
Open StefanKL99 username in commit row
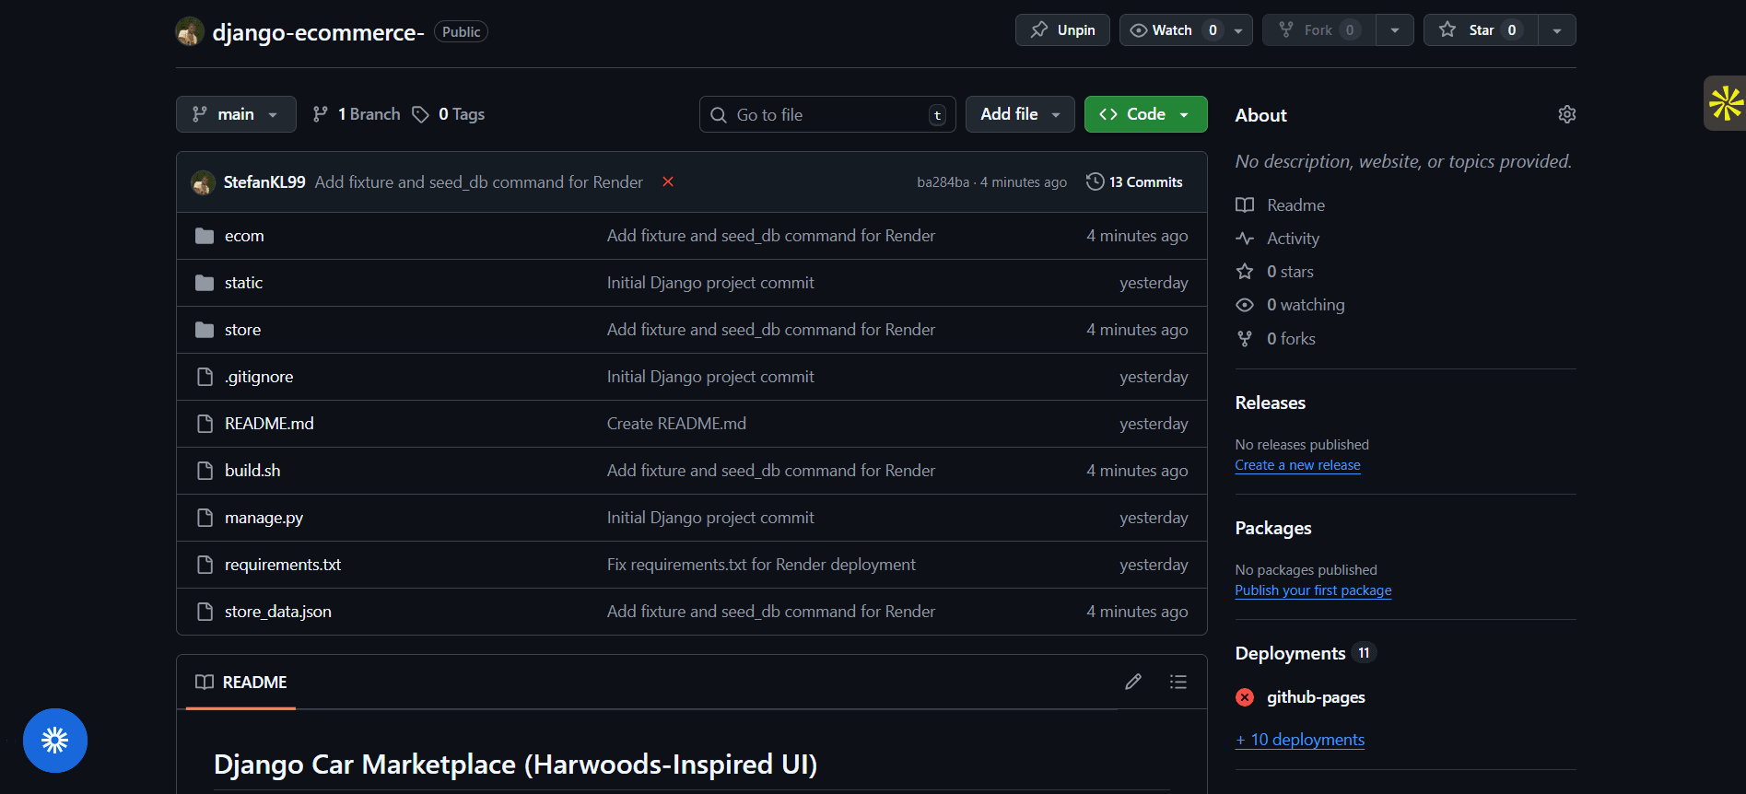[x=264, y=182]
